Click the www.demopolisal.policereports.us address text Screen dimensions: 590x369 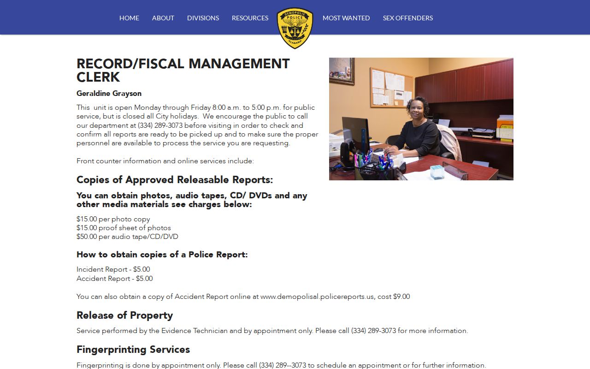pyautogui.click(x=317, y=297)
